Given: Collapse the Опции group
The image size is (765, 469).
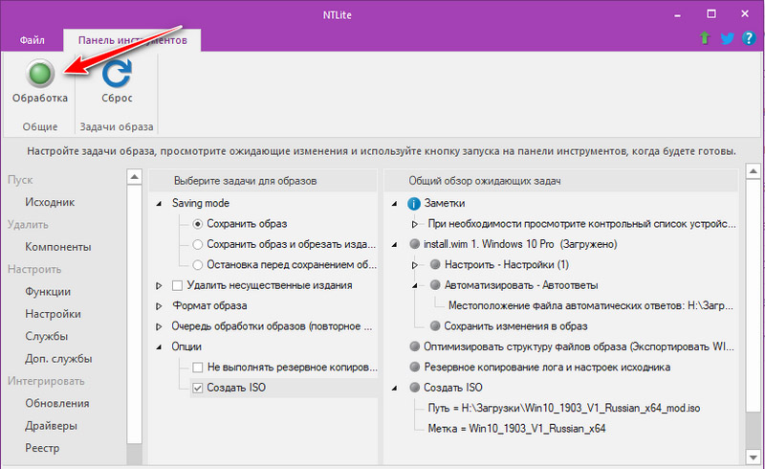Looking at the screenshot, I should point(159,347).
